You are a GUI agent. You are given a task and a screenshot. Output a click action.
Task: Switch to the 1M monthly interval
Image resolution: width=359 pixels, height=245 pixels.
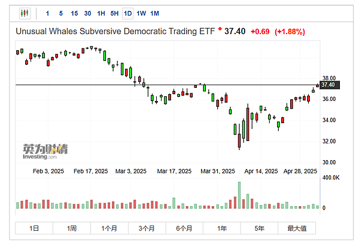[x=155, y=14]
